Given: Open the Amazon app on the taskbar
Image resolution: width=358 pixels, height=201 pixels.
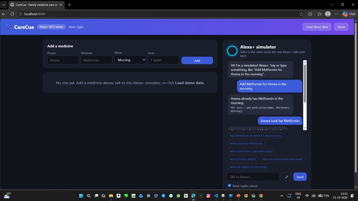Looking at the screenshot, I should (118, 196).
